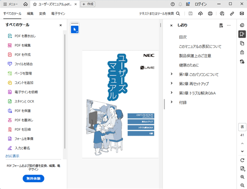Go to next page with down chevron

[x=242, y=151]
